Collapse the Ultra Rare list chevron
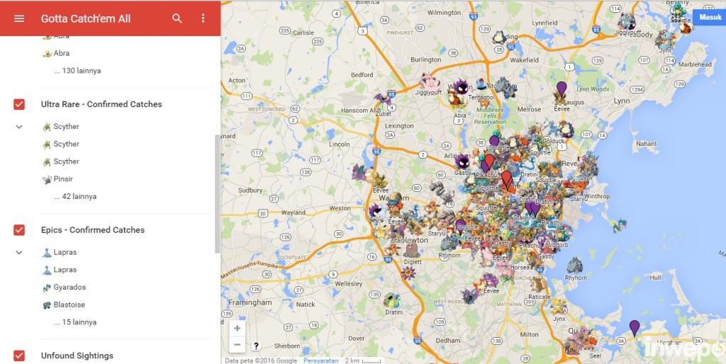Screen dimensions: 726x364 (x=19, y=127)
